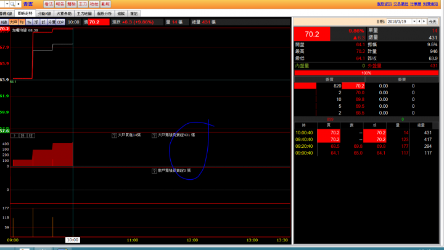Toggle the 分價 price distribution button

[x=52, y=22]
